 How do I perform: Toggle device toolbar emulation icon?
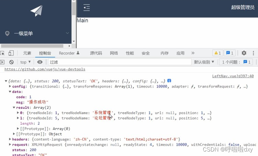coord(11,53)
